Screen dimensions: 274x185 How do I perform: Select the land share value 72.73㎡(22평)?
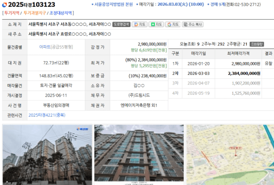click(56, 63)
